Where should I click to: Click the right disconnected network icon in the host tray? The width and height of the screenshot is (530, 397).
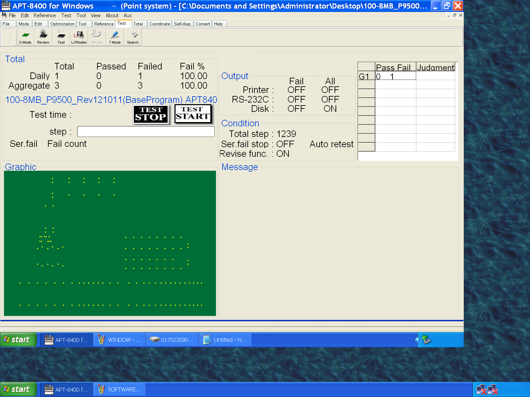coord(493,390)
